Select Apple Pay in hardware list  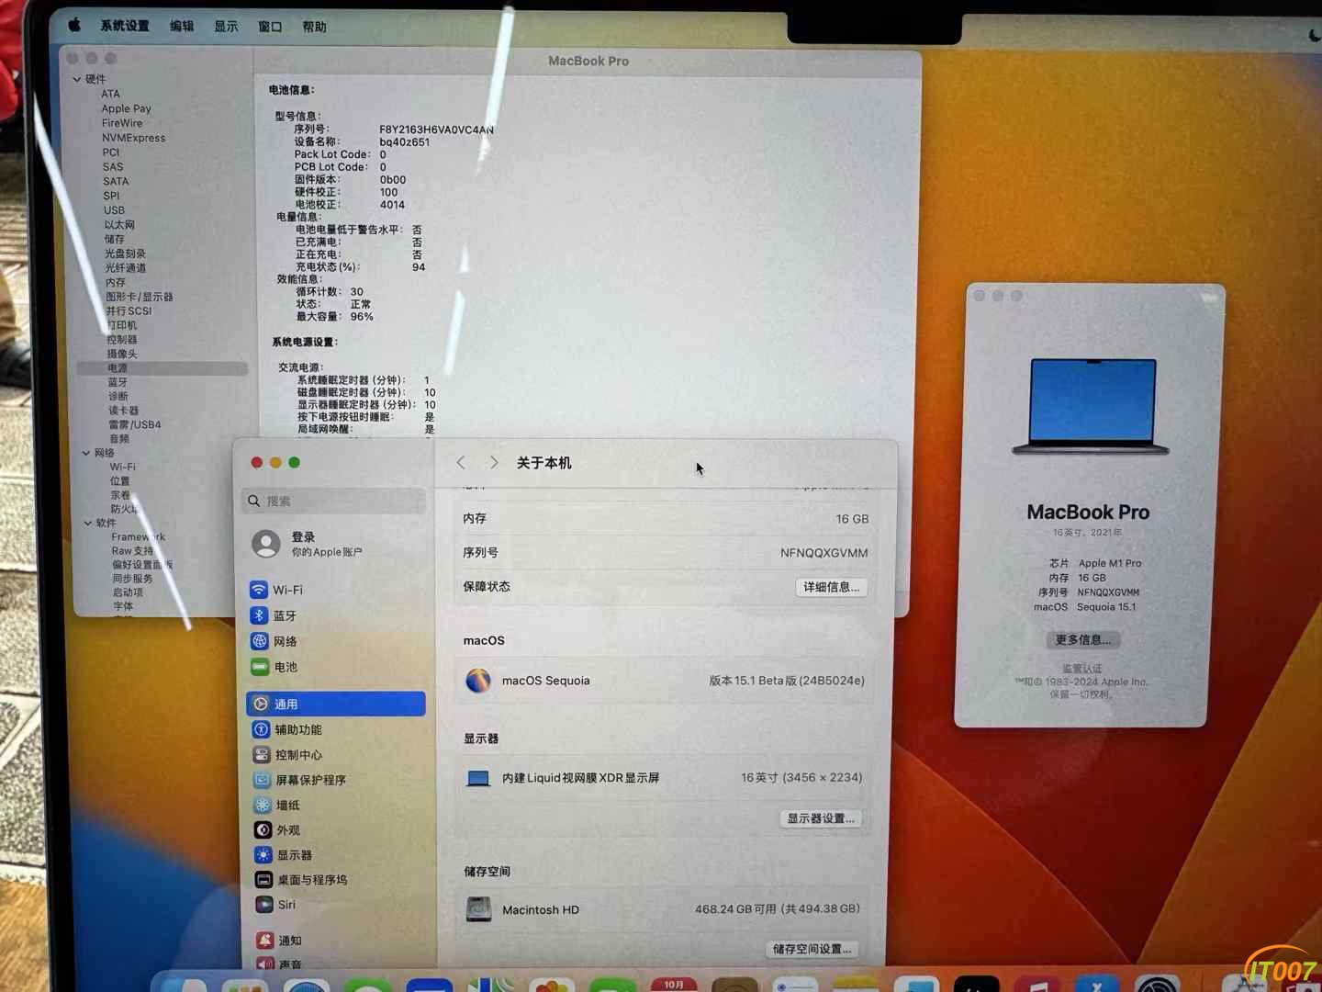(126, 108)
